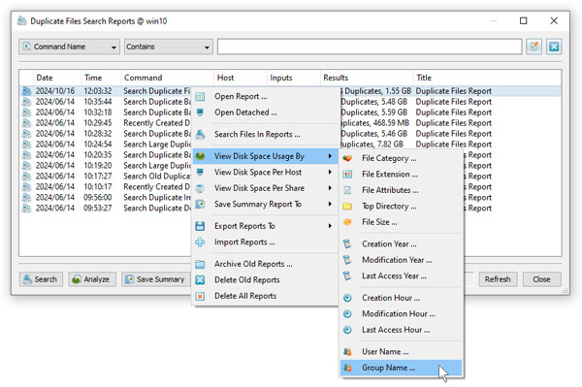Open the Contains condition dropdown
Screen dimensions: 582x387
click(x=169, y=47)
